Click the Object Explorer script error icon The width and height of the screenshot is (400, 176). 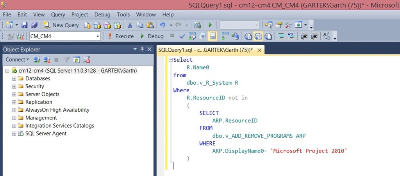(x=86, y=60)
